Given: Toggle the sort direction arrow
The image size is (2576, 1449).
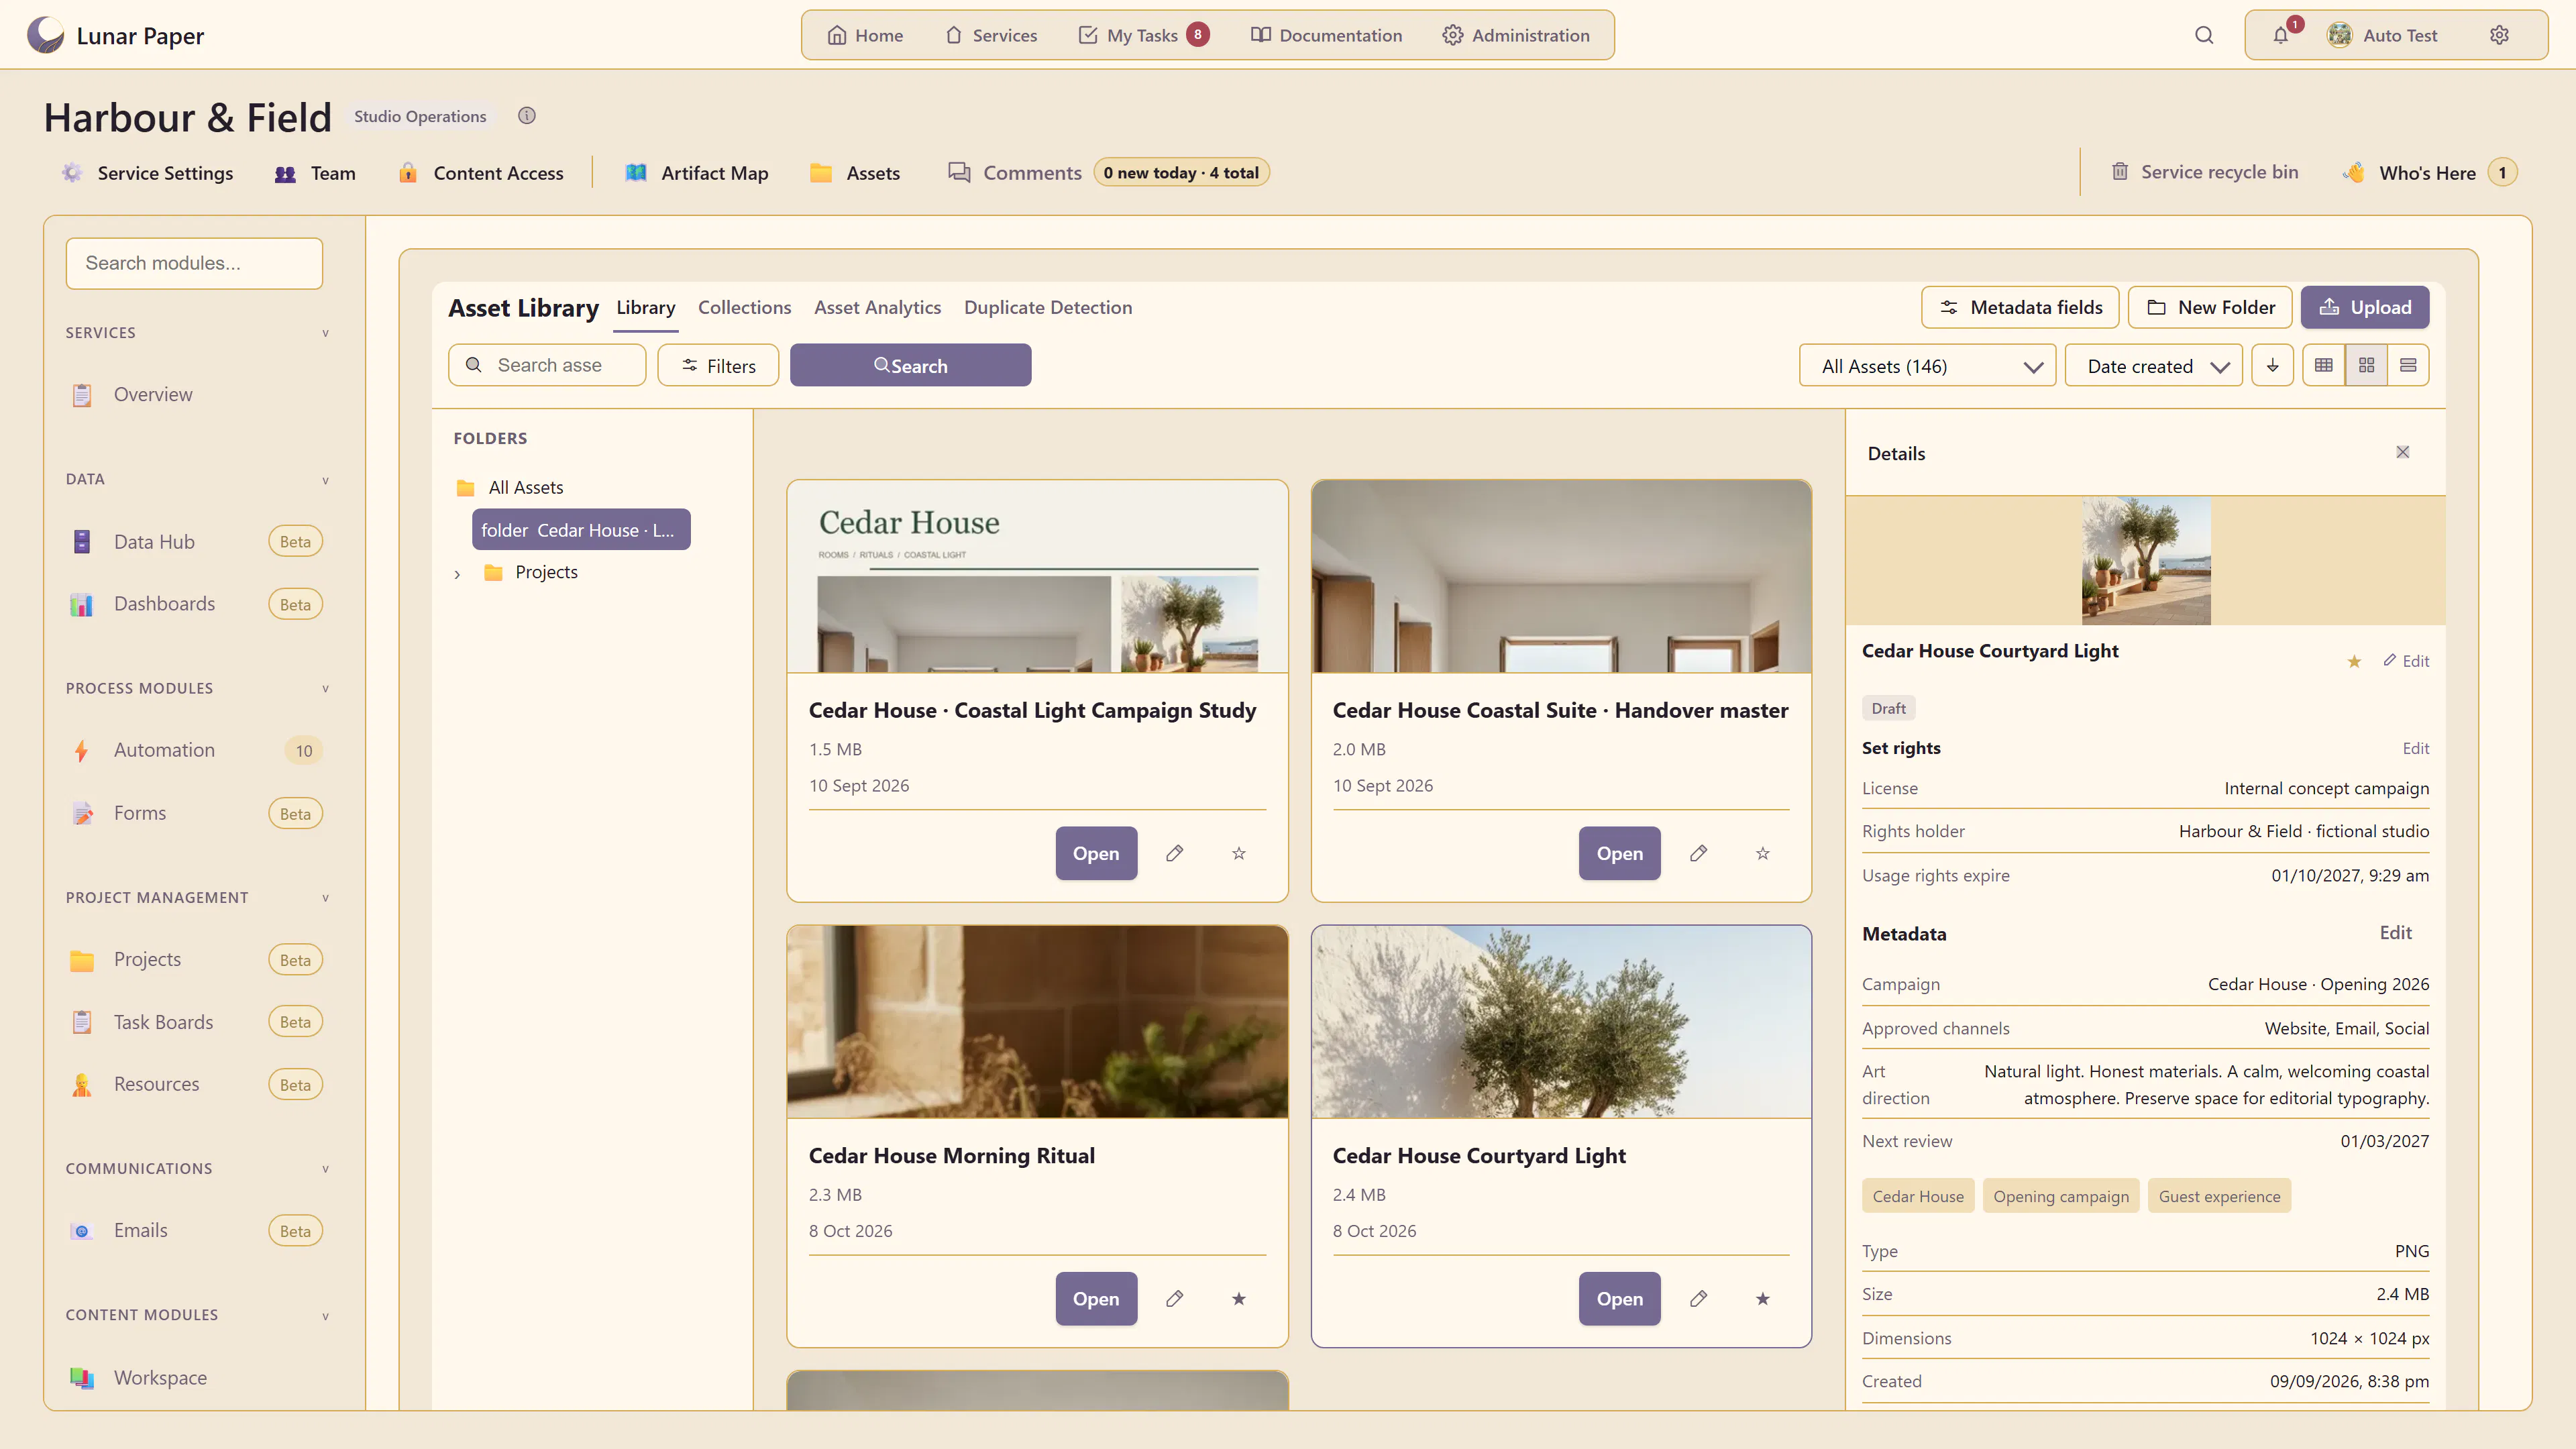Looking at the screenshot, I should 2273,366.
